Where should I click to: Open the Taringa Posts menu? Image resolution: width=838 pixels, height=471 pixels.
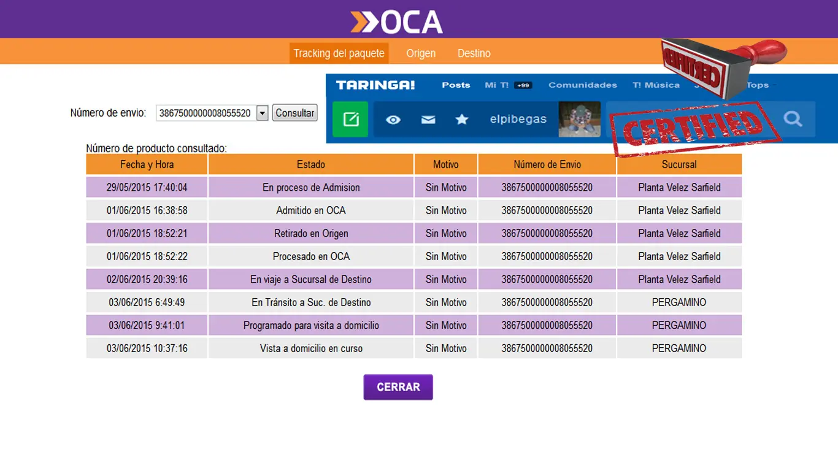point(456,85)
